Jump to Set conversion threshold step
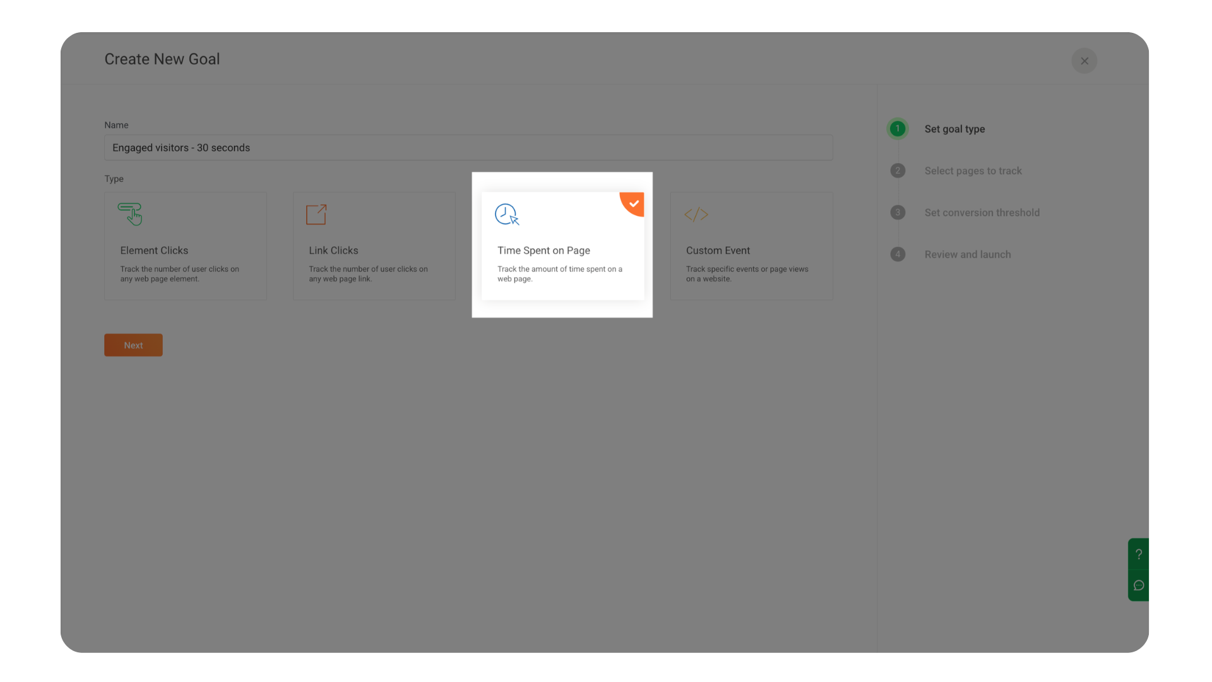 (982, 212)
